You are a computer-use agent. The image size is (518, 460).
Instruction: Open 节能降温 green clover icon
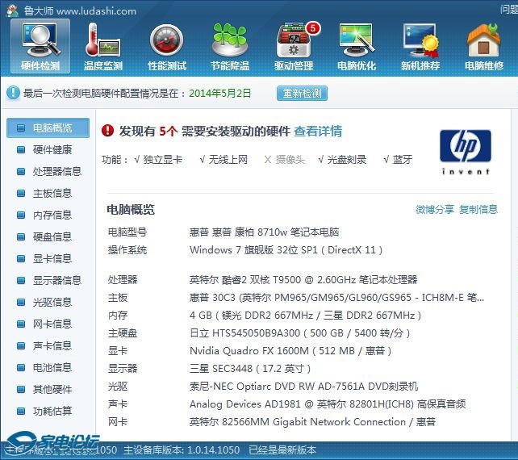click(230, 40)
